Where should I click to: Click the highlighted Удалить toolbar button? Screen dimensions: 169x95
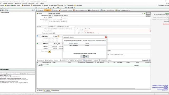coord(47,10)
